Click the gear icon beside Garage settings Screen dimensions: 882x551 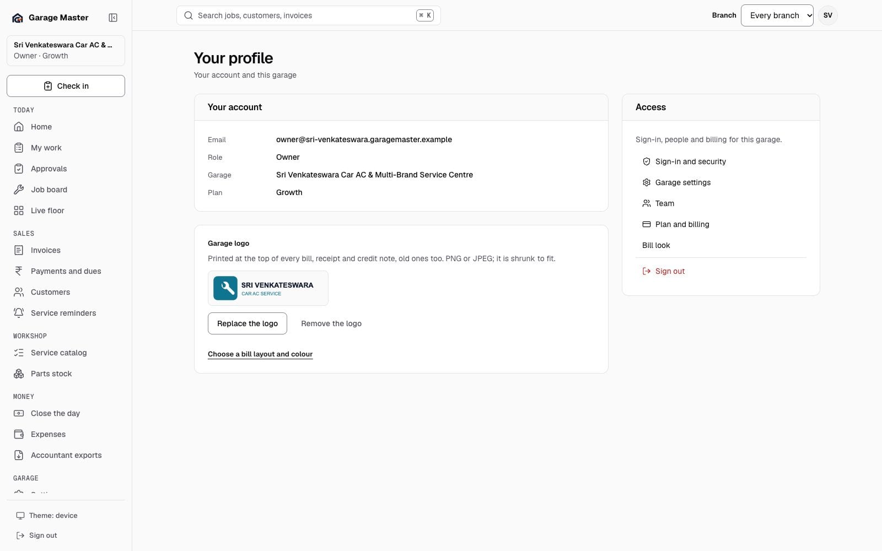[x=647, y=182]
